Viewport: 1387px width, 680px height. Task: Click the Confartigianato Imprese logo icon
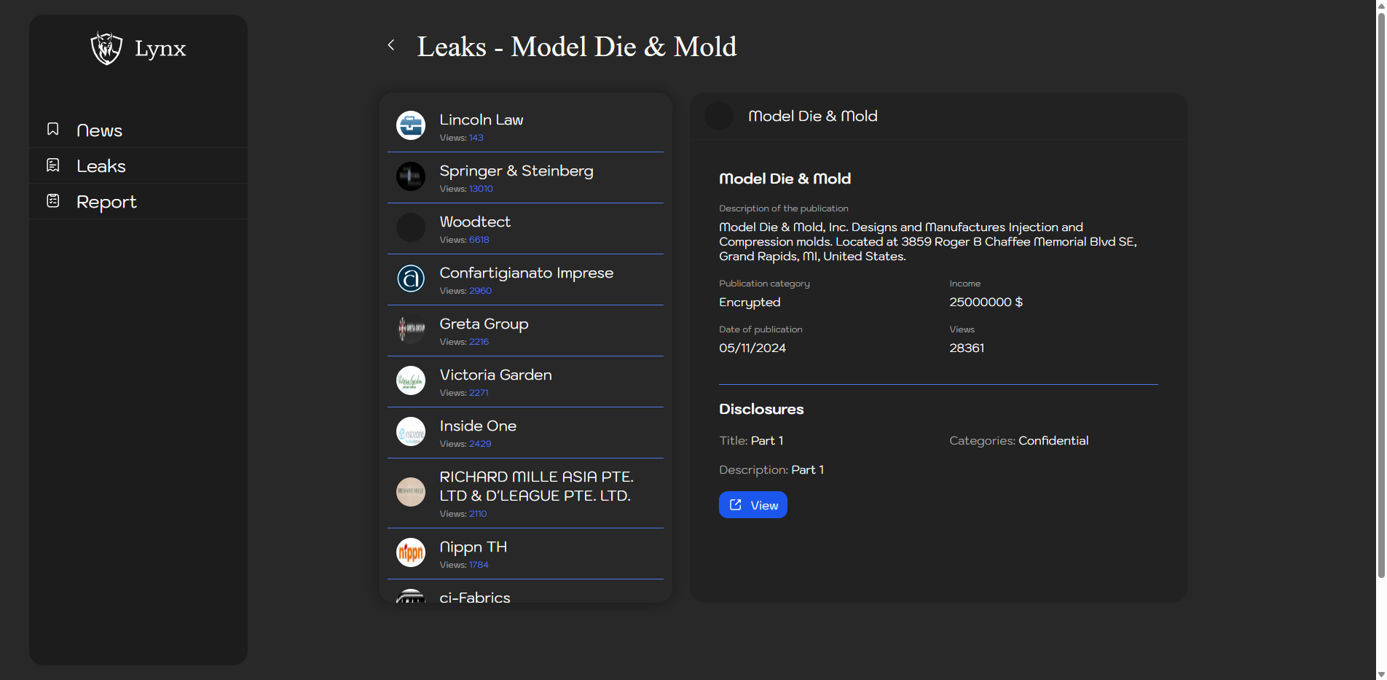[411, 278]
